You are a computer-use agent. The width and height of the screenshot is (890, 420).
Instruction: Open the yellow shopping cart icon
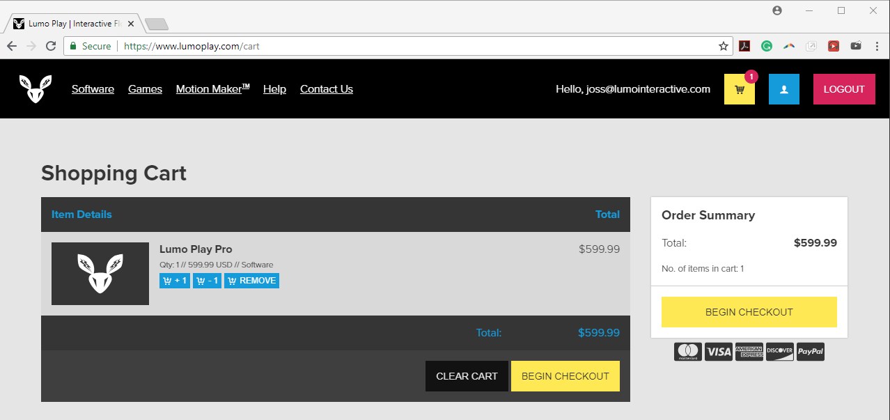tap(740, 89)
